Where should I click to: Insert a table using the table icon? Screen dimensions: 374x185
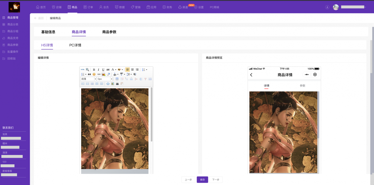pyautogui.click(x=117, y=79)
